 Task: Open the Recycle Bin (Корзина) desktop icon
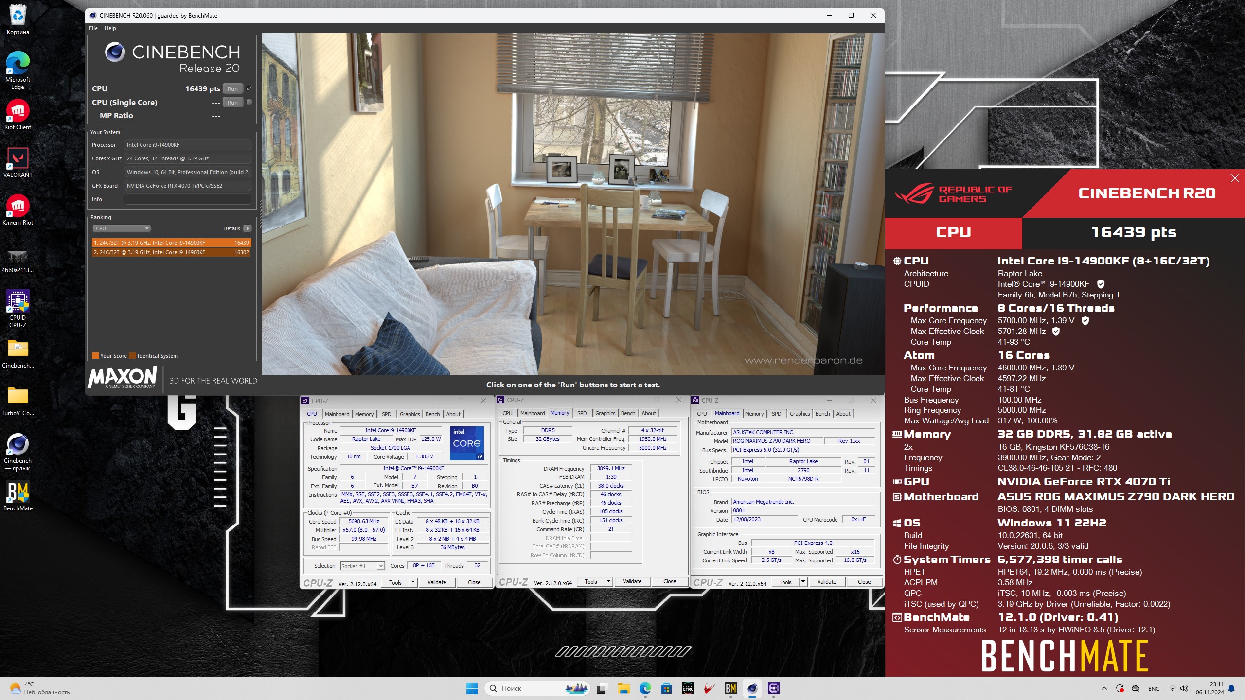[x=18, y=19]
